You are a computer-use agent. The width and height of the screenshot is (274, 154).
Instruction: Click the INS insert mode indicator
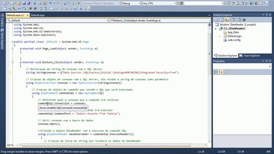pyautogui.click(x=268, y=152)
